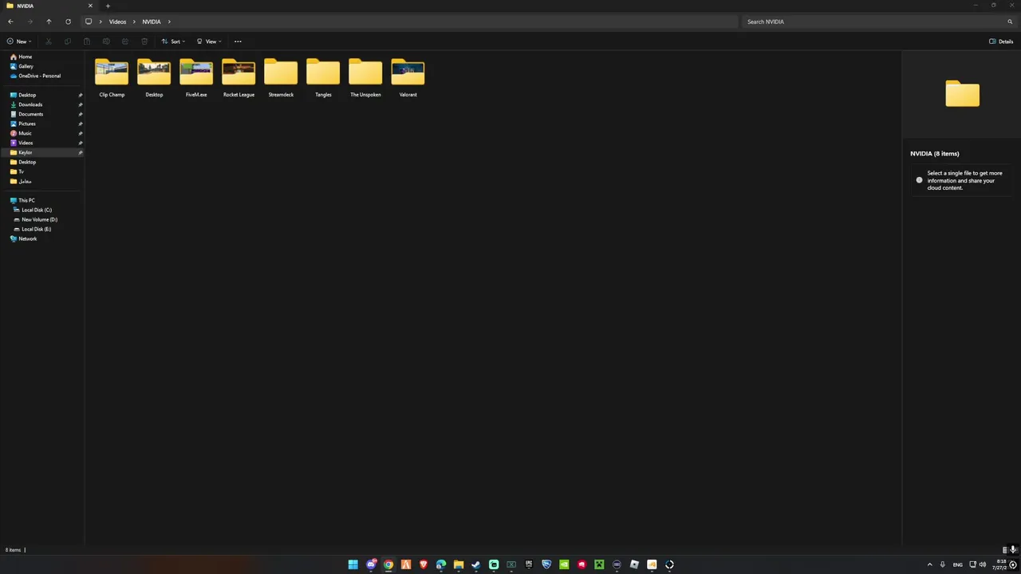The height and width of the screenshot is (574, 1021).
Task: Open Videos in Quick access
Action: pyautogui.click(x=26, y=143)
